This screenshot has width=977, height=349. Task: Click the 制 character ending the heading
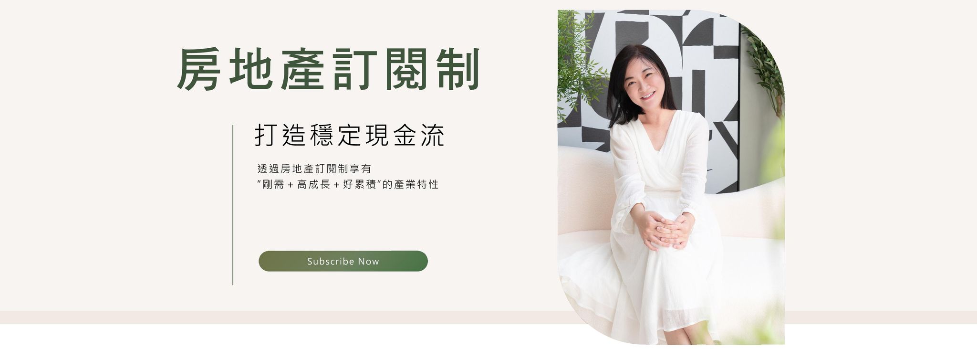[458, 70]
